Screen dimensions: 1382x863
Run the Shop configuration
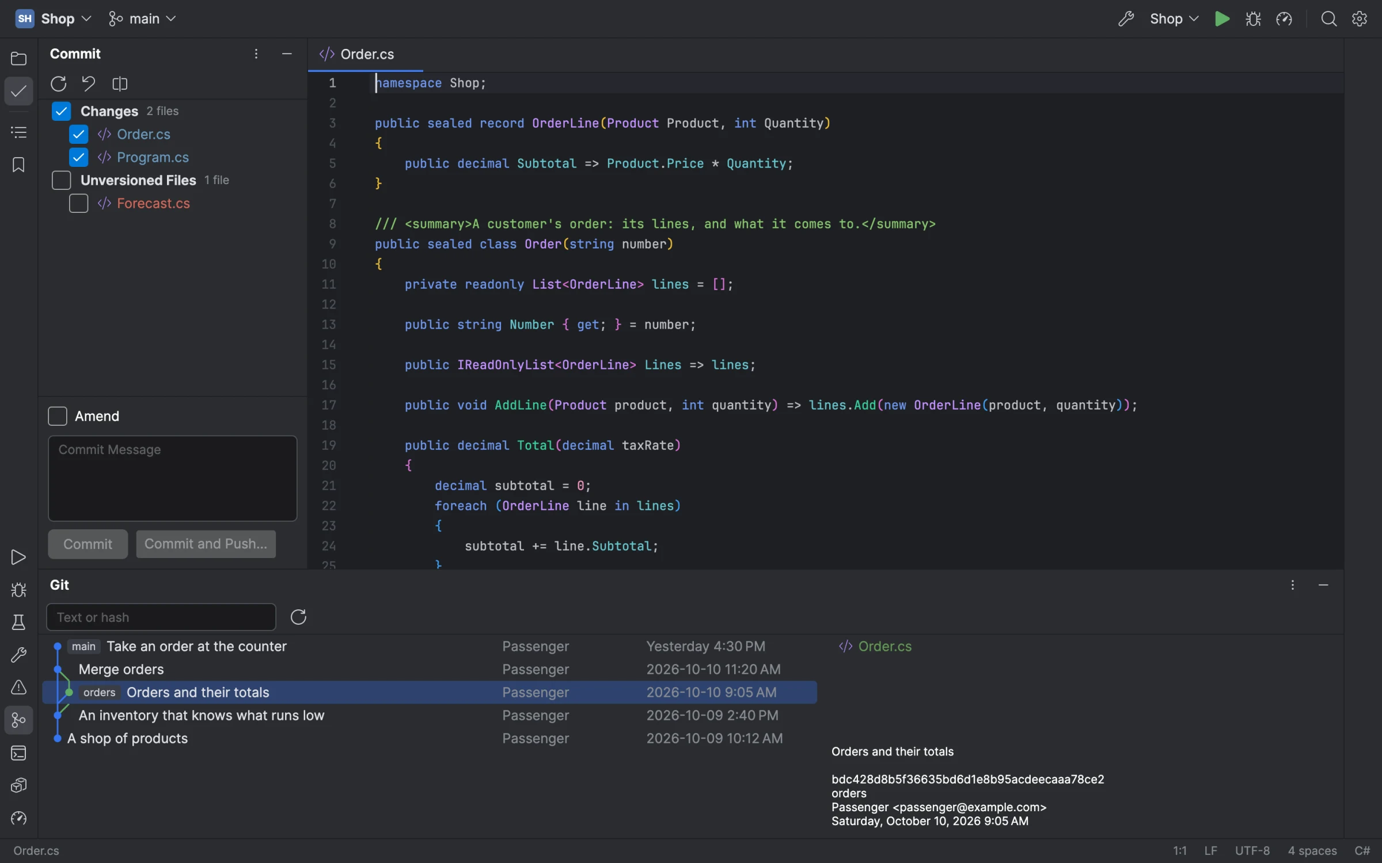click(x=1222, y=19)
